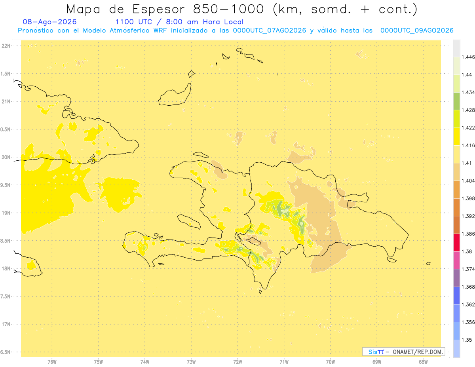The image size is (475, 367).
Task: Click the colorbar value '1.446'
Action: pos(468,57)
